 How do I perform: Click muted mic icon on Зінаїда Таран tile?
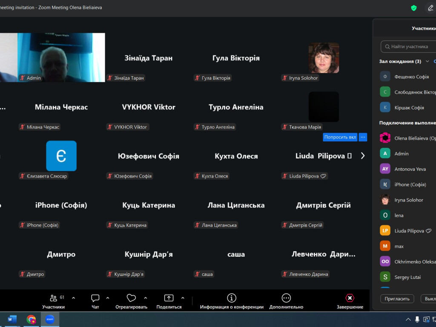point(110,78)
